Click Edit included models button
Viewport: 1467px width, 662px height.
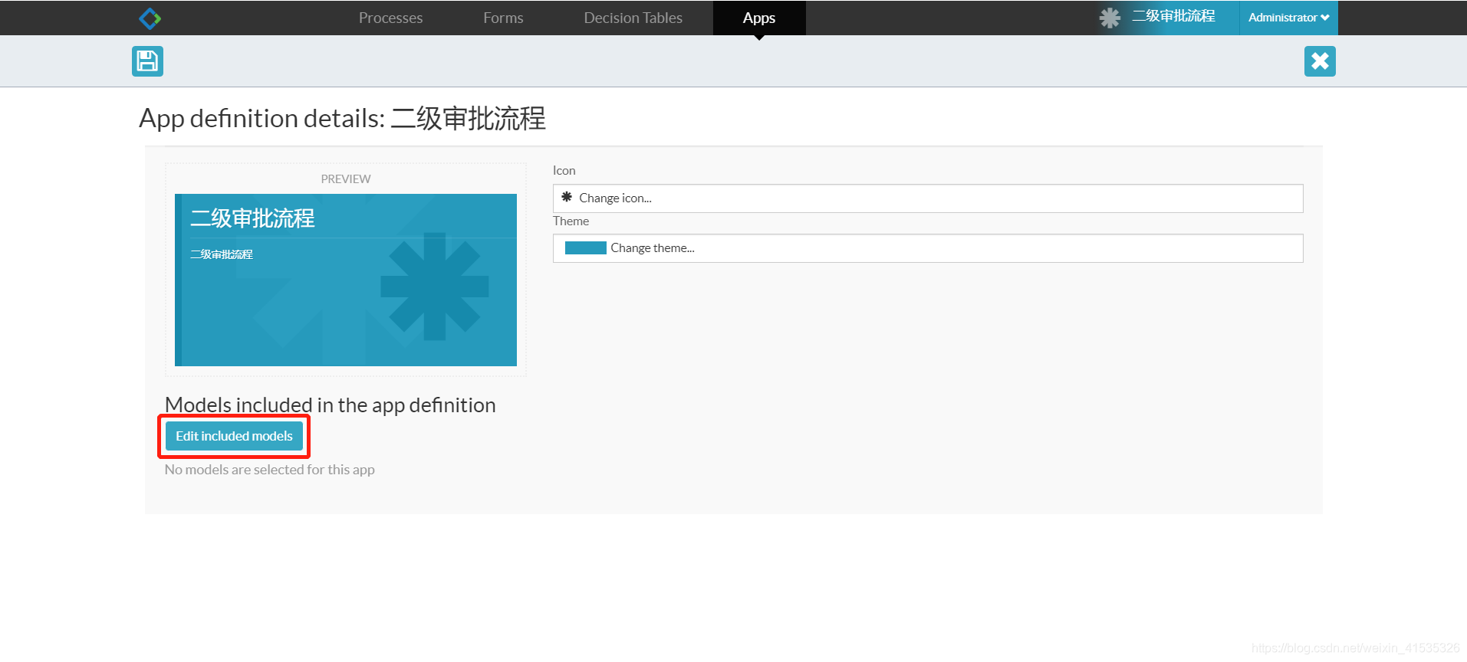coord(234,436)
